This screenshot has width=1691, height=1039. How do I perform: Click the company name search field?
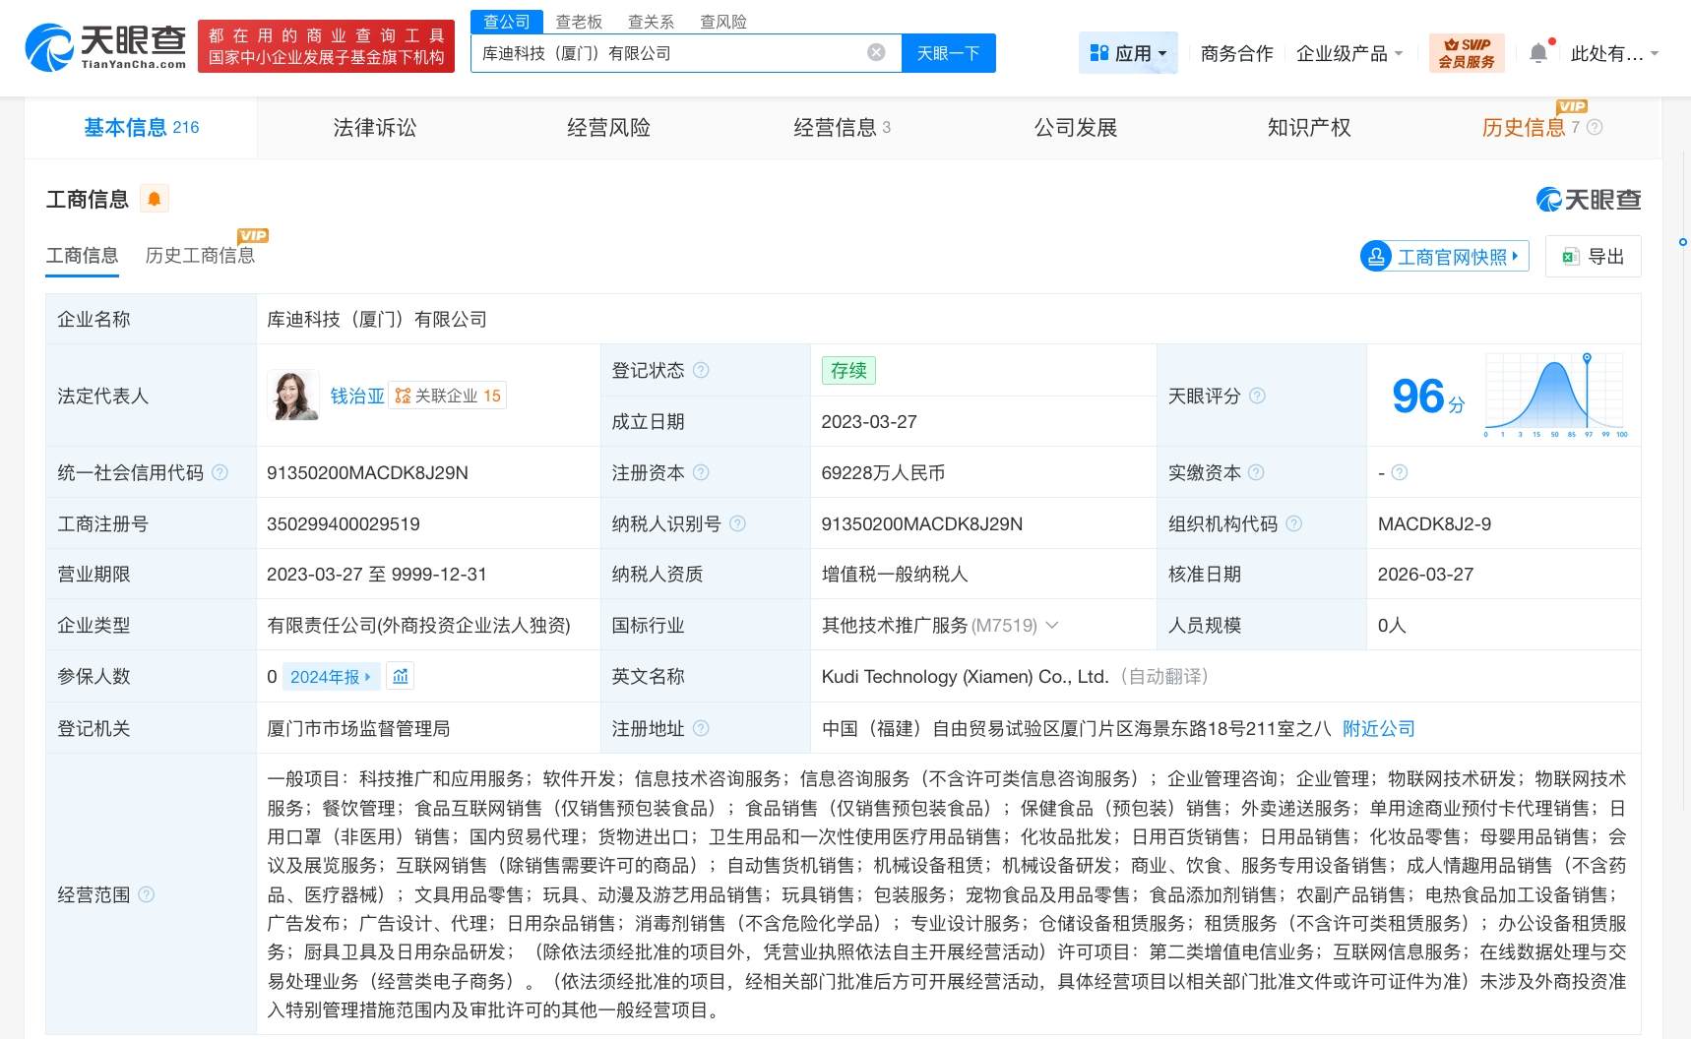point(669,53)
